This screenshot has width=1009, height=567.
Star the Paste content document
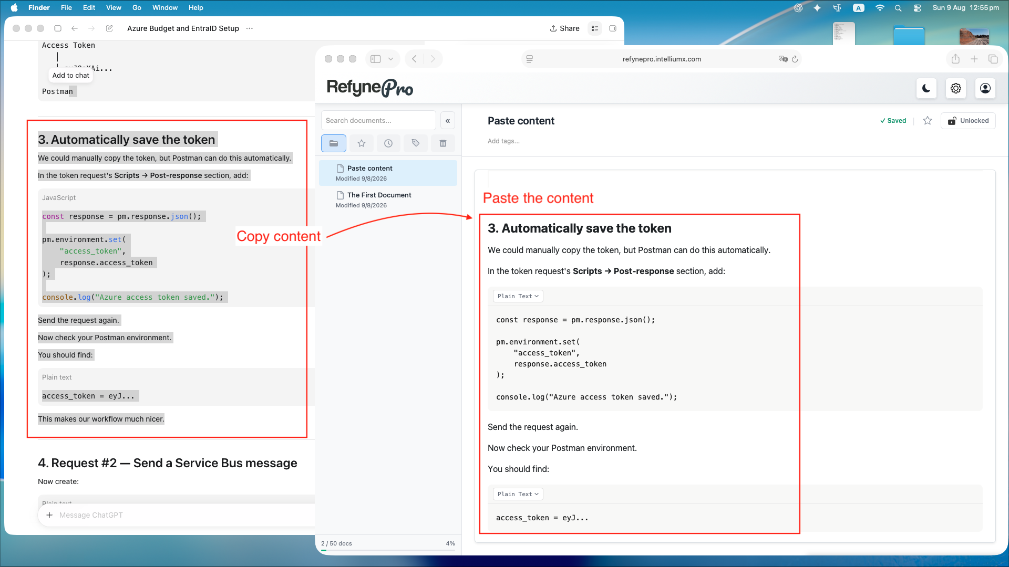928,121
